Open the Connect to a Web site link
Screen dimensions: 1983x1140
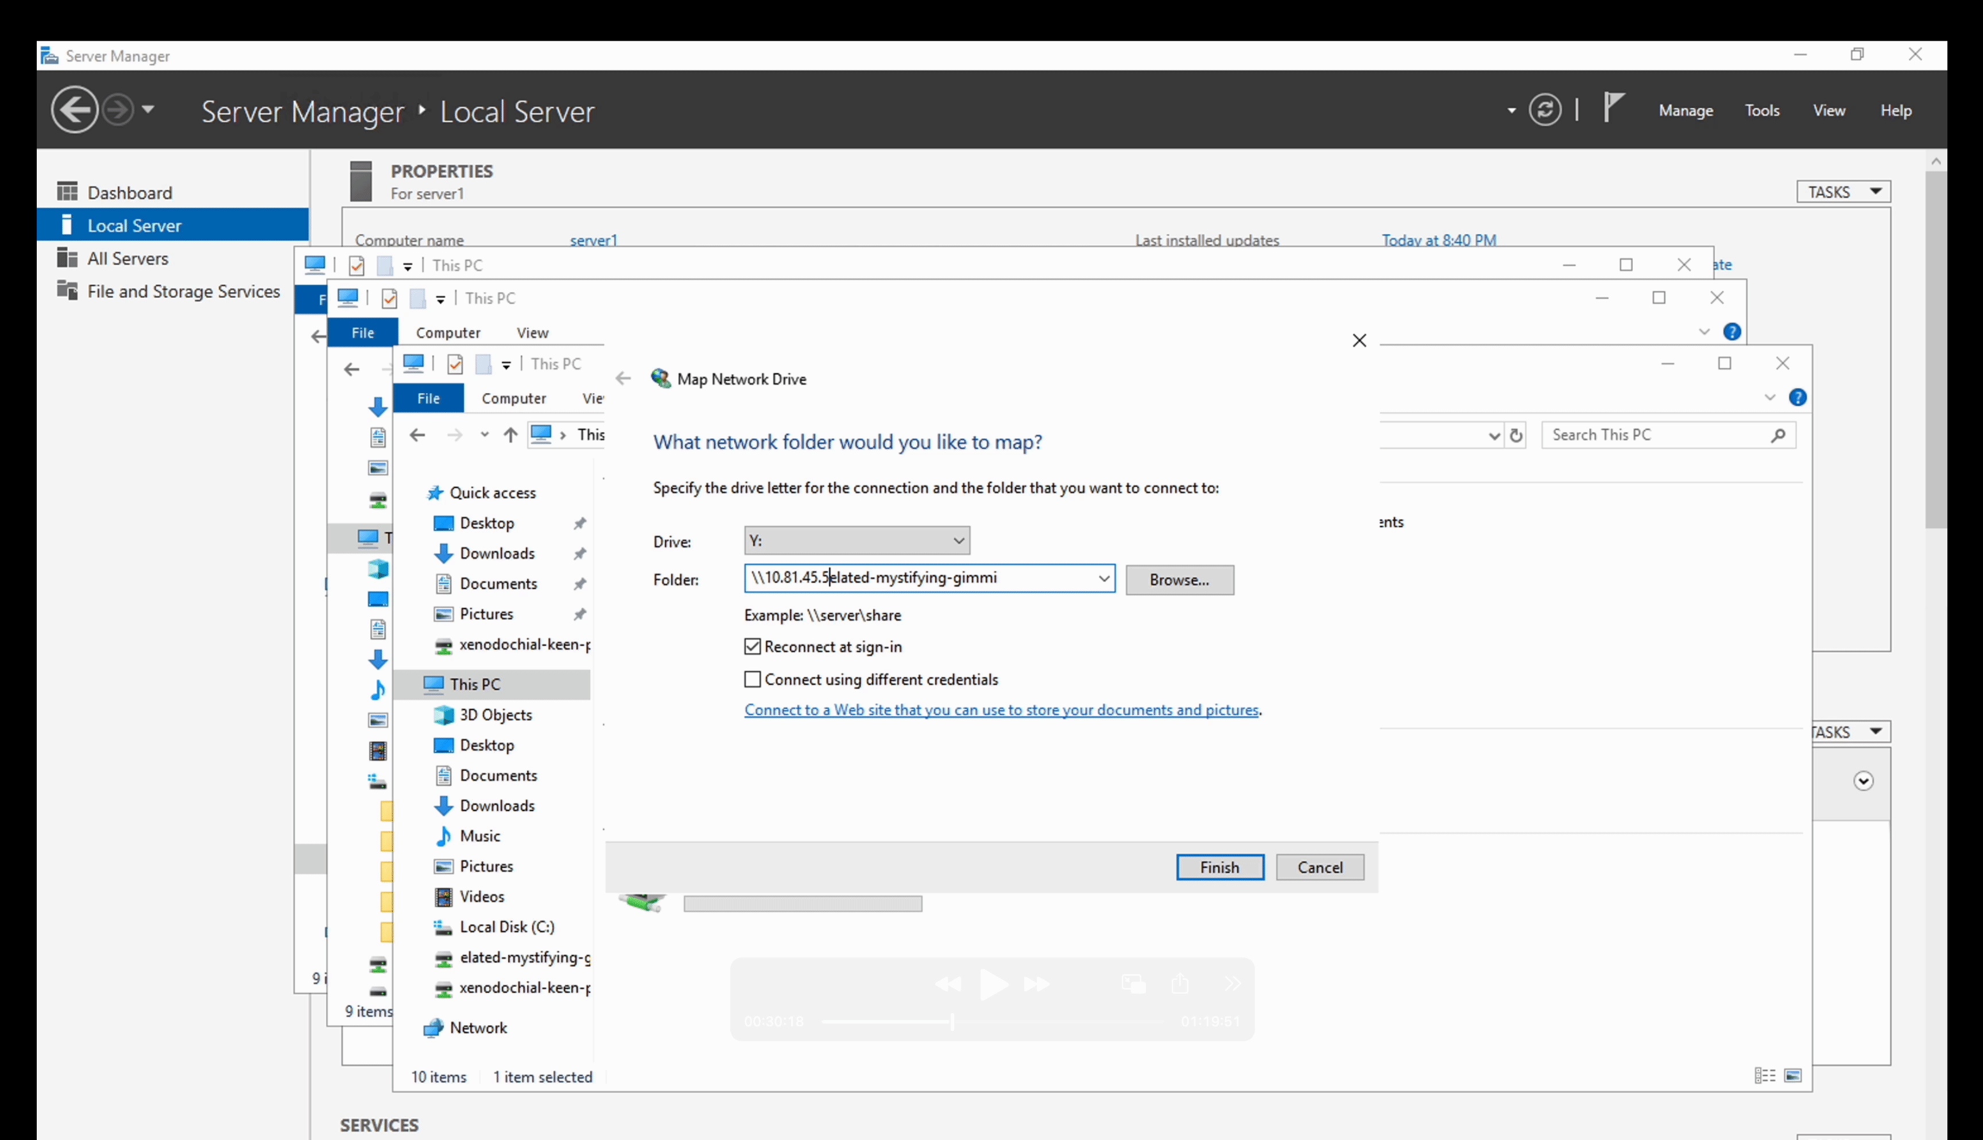click(x=1001, y=710)
